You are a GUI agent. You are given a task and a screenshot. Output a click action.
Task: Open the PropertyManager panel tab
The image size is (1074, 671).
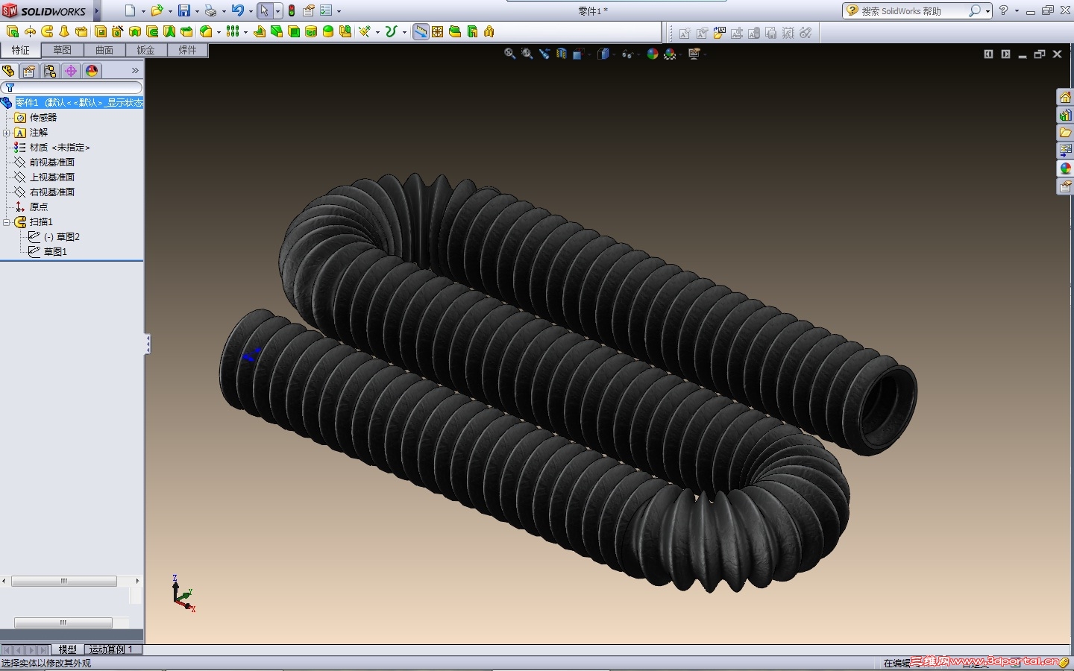pyautogui.click(x=29, y=71)
